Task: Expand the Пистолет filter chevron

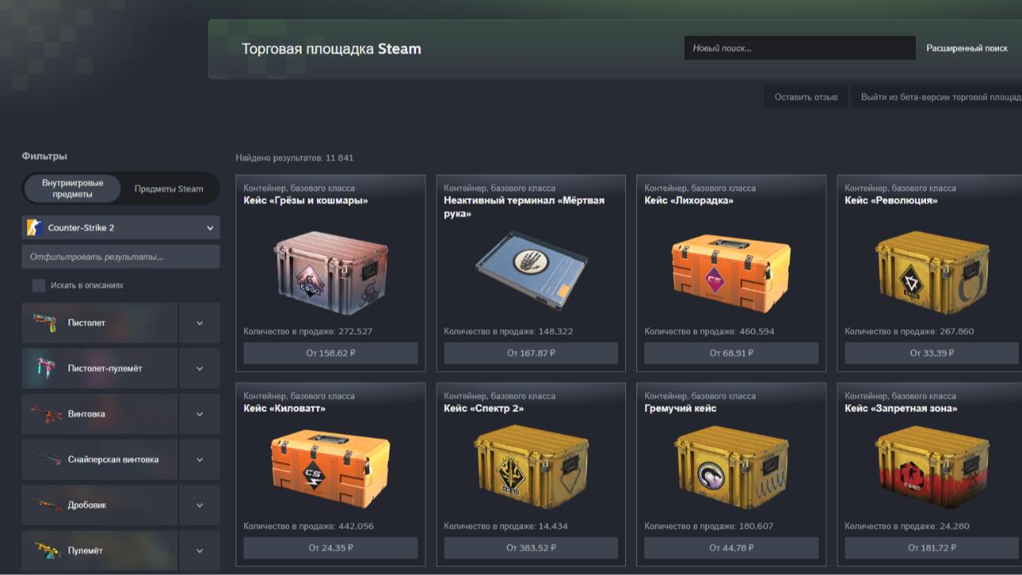Action: pos(200,323)
